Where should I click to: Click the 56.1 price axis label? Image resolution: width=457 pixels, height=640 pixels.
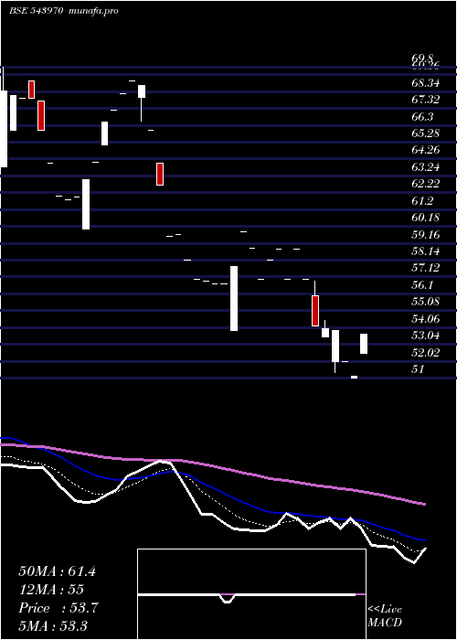click(422, 285)
